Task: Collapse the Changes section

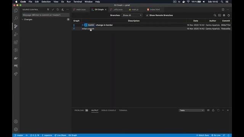Action: tap(28, 19)
